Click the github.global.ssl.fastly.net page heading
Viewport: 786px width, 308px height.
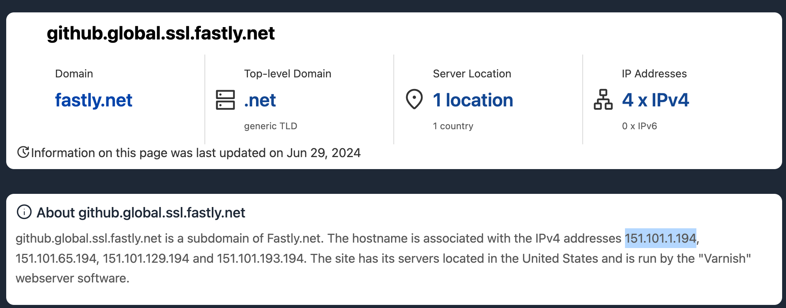(x=161, y=33)
